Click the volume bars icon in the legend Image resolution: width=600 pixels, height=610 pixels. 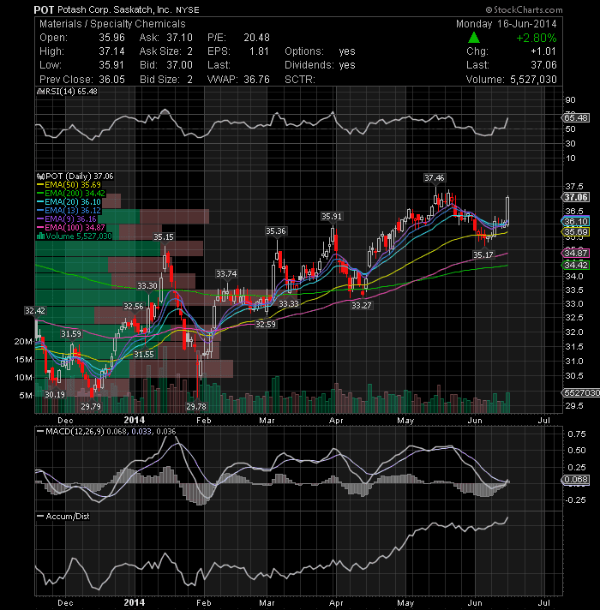tap(40, 236)
